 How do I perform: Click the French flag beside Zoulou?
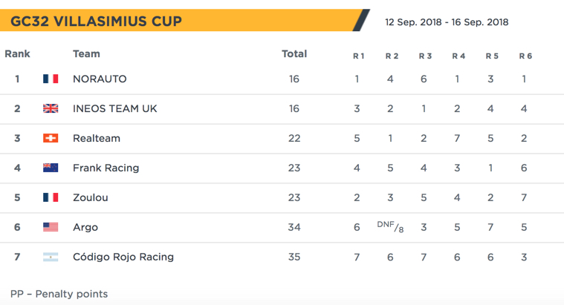[x=51, y=197]
